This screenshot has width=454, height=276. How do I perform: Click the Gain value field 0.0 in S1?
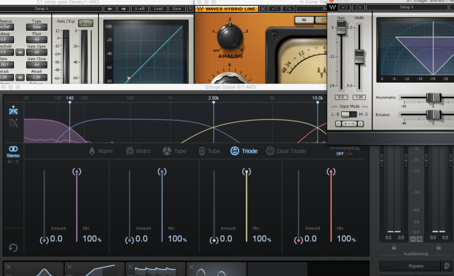(341, 97)
